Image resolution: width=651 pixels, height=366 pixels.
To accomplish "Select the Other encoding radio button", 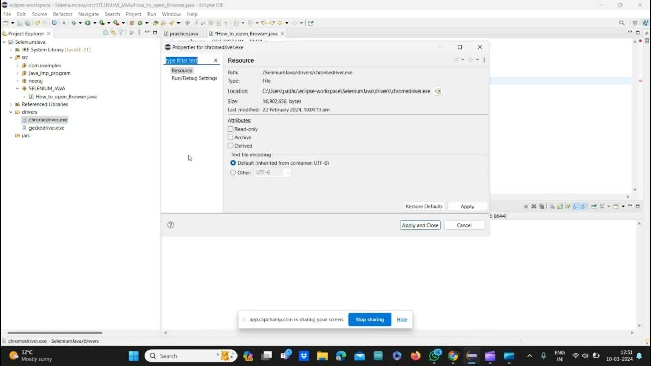I will [x=233, y=172].
